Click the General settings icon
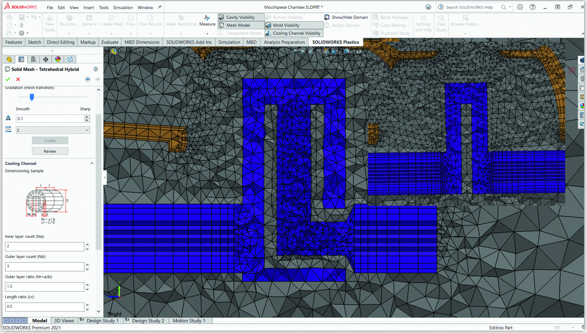The image size is (587, 333). (x=89, y=18)
